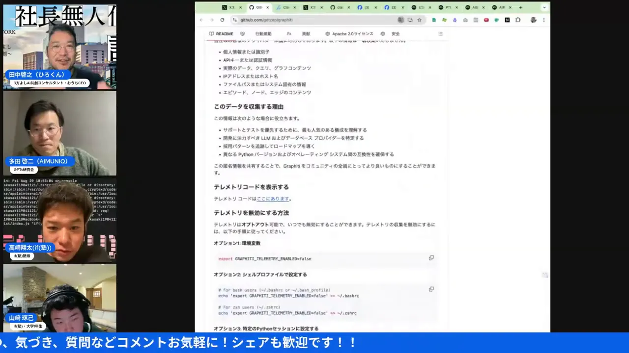Open a new browser tab with plus button
Image resolution: width=629 pixels, height=353 pixels.
(x=520, y=7)
